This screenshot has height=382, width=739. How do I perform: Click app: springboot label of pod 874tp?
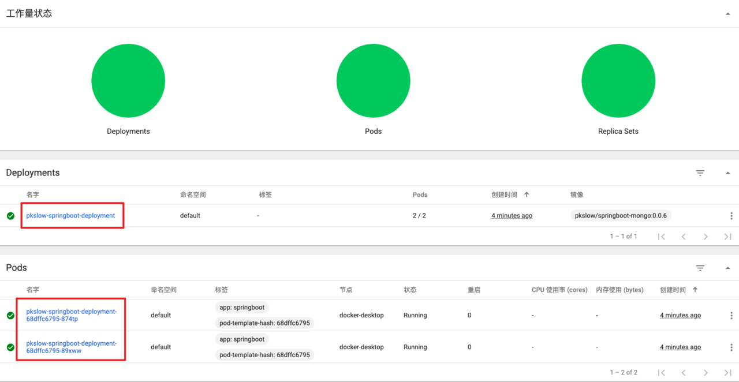click(x=242, y=308)
